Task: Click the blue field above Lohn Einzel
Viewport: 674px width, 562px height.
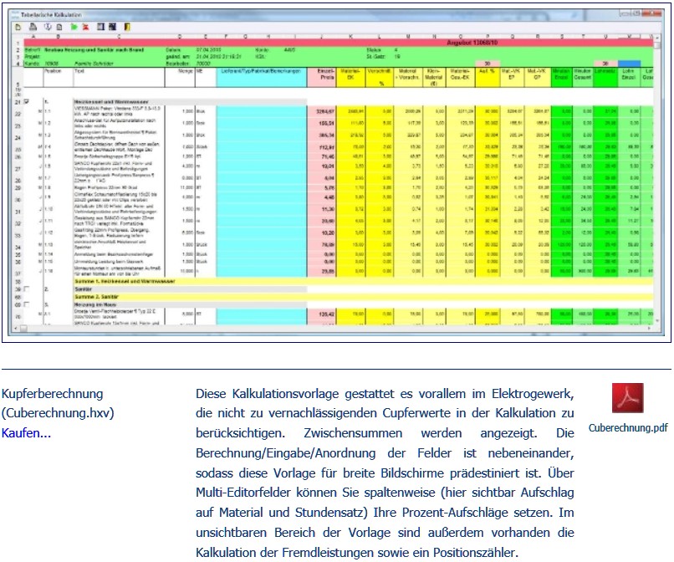Action: pos(630,64)
